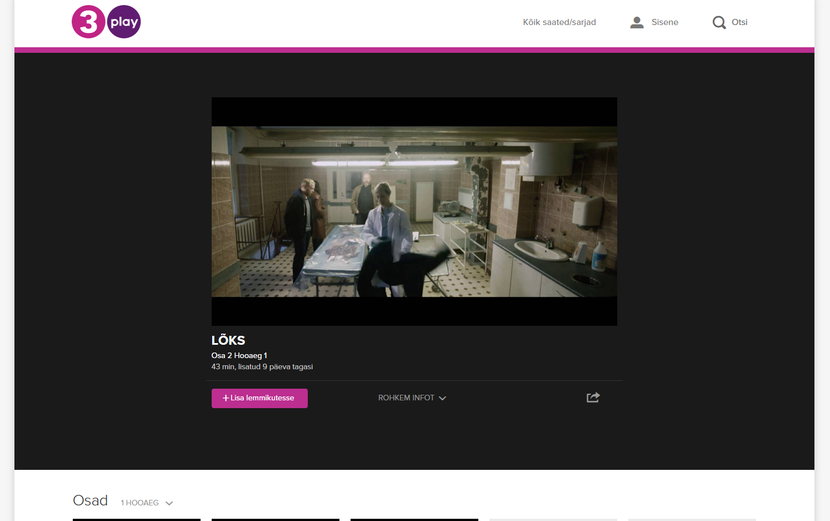
Task: Open the '1 HOOAEG' season selector
Action: pyautogui.click(x=139, y=502)
